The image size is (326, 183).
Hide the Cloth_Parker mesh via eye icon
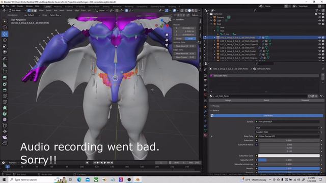click(x=319, y=51)
